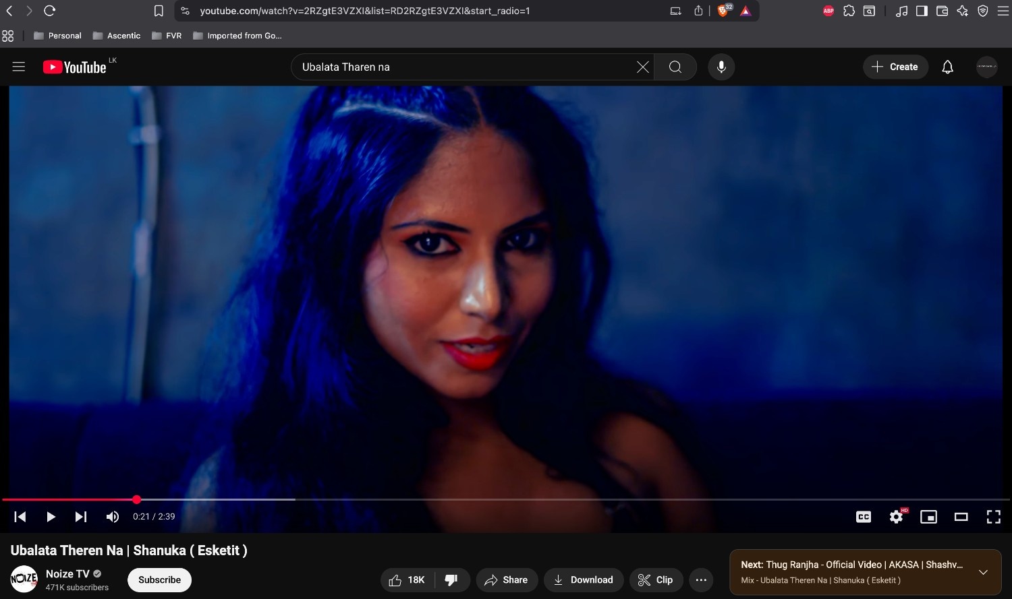
Task: Play the paused video
Action: point(51,517)
